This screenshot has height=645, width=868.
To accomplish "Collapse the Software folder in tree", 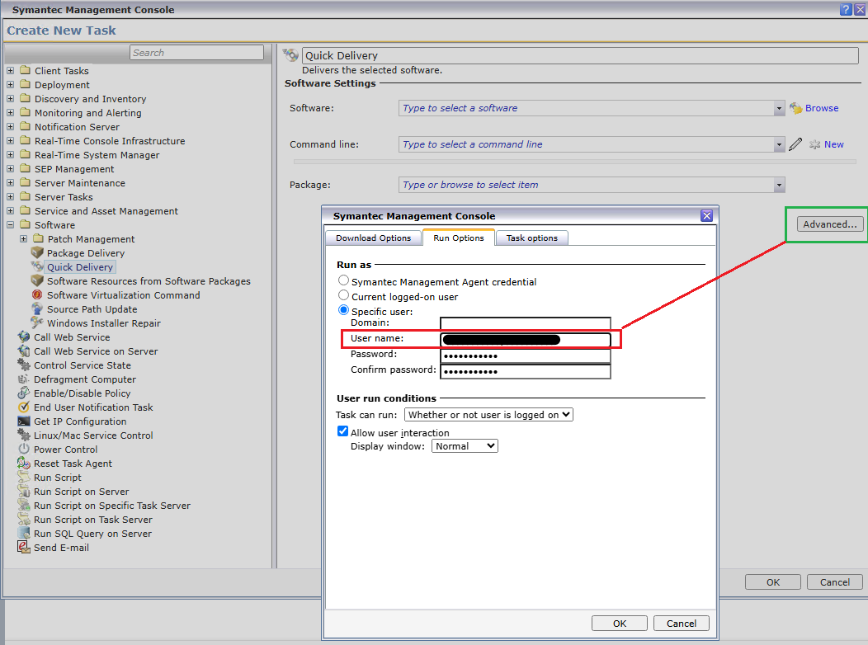I will (11, 225).
